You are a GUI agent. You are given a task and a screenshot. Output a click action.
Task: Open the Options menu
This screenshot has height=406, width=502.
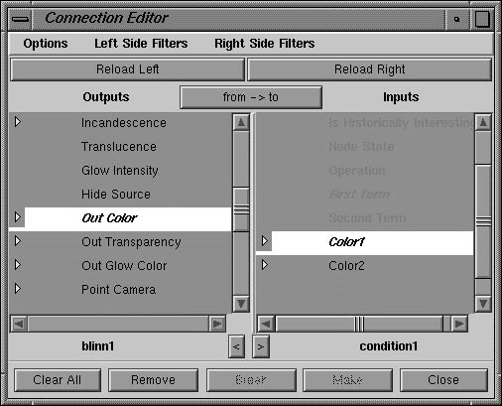pyautogui.click(x=46, y=44)
